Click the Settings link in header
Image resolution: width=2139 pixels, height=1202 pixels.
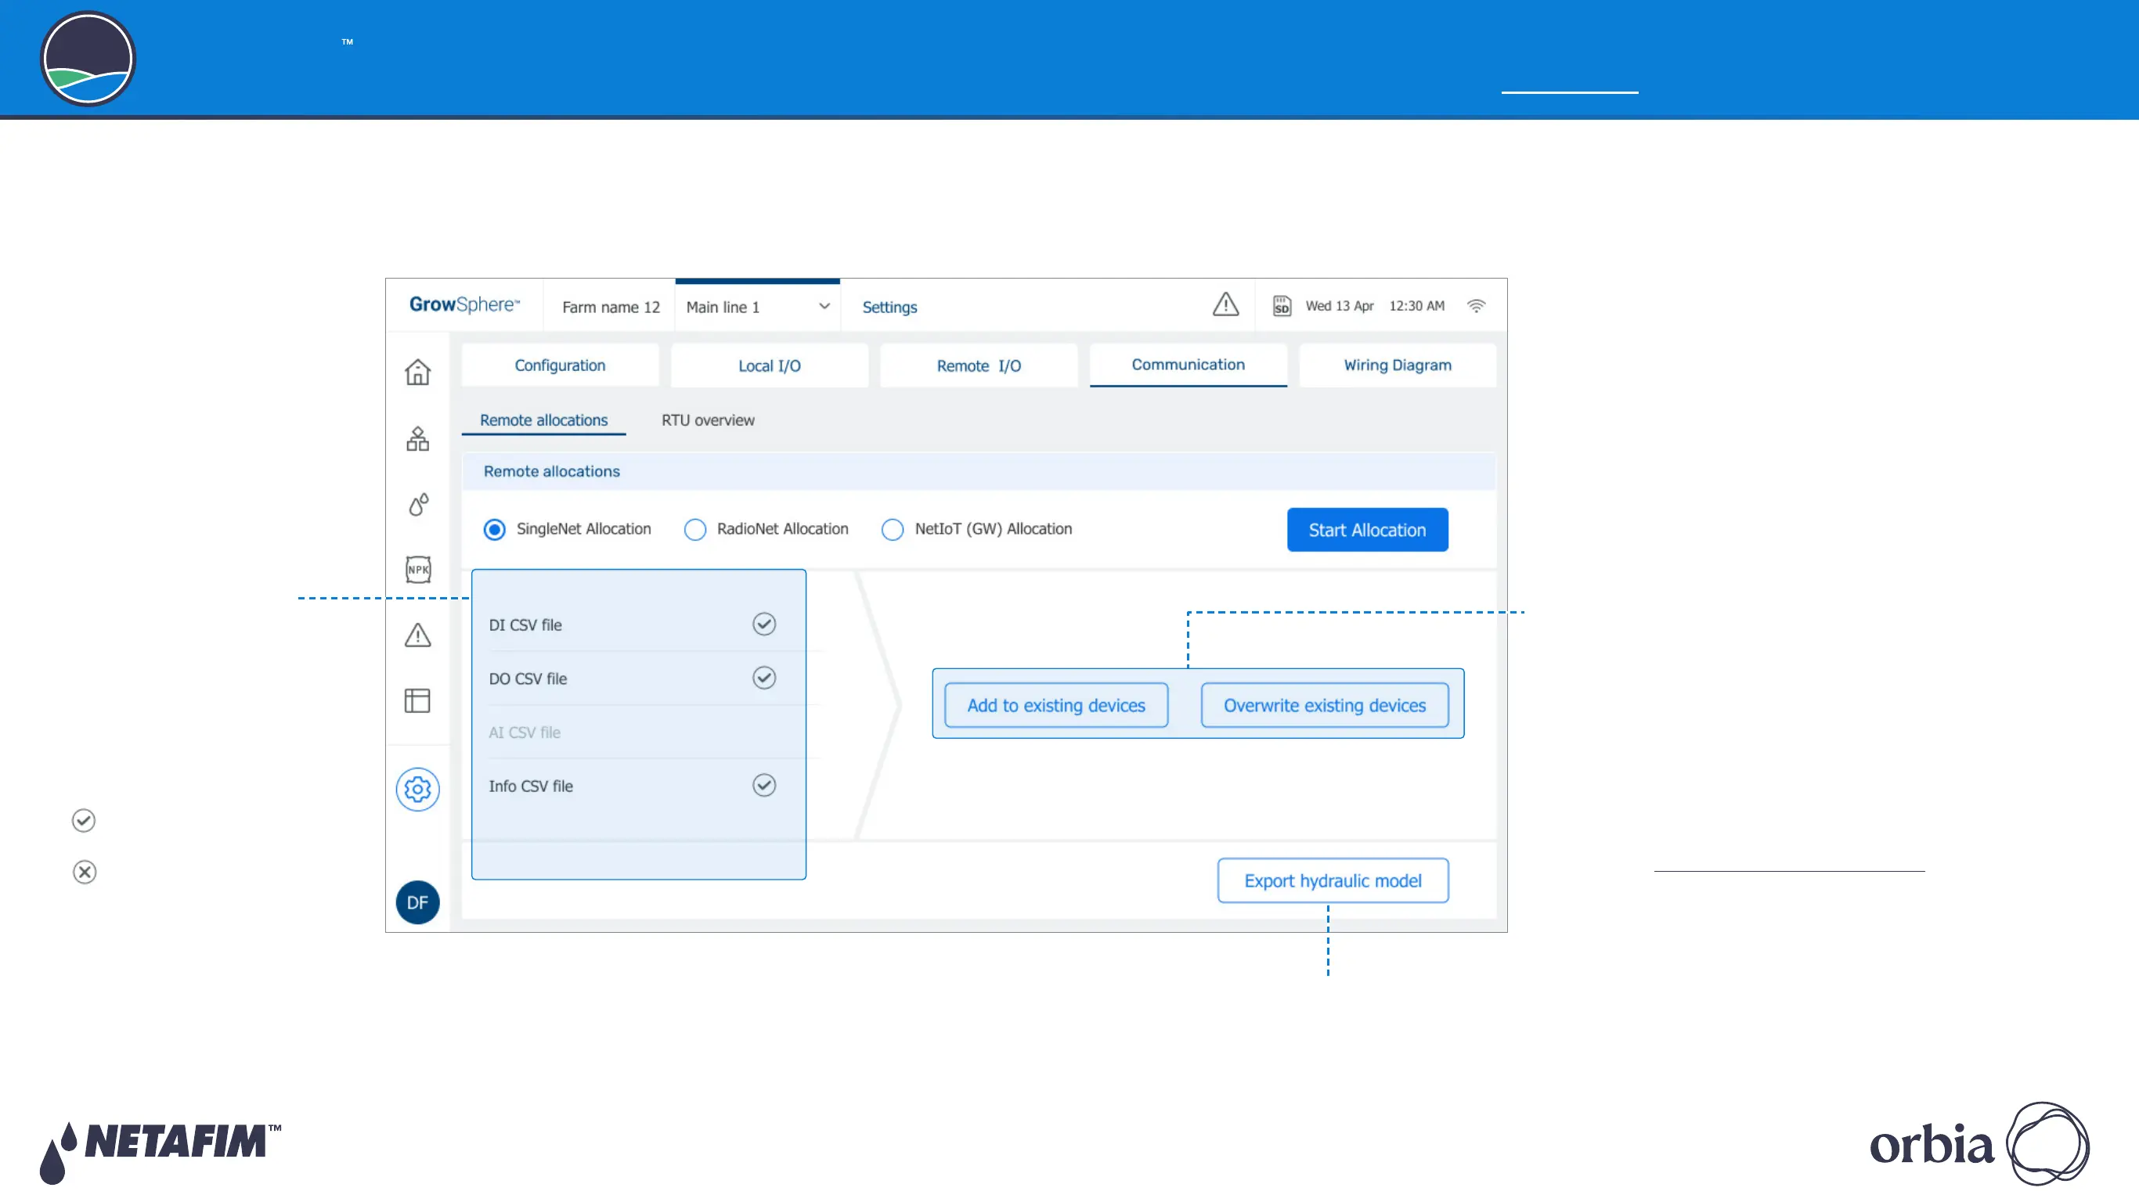click(889, 307)
